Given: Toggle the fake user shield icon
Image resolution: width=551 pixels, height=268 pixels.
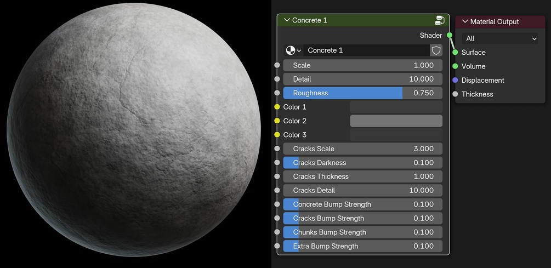Looking at the screenshot, I should click(x=436, y=50).
